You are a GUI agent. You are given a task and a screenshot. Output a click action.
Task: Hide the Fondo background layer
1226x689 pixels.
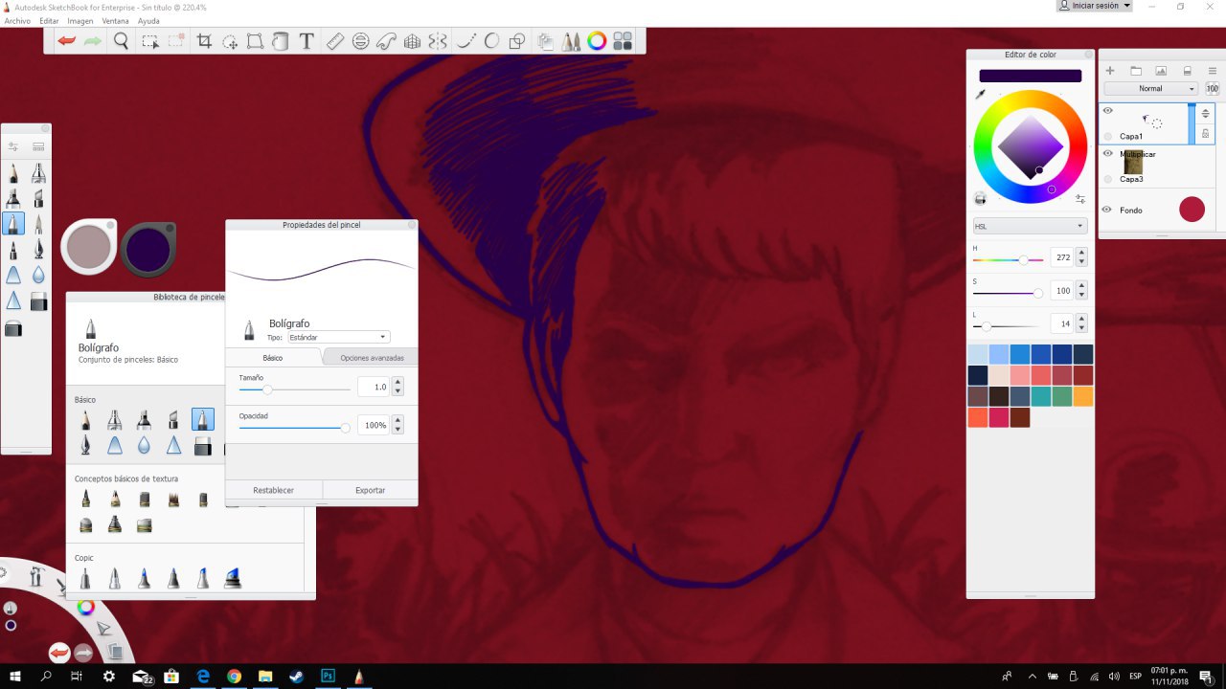pyautogui.click(x=1106, y=210)
